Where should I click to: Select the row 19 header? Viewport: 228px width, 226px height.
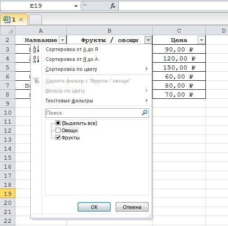click(x=8, y=194)
